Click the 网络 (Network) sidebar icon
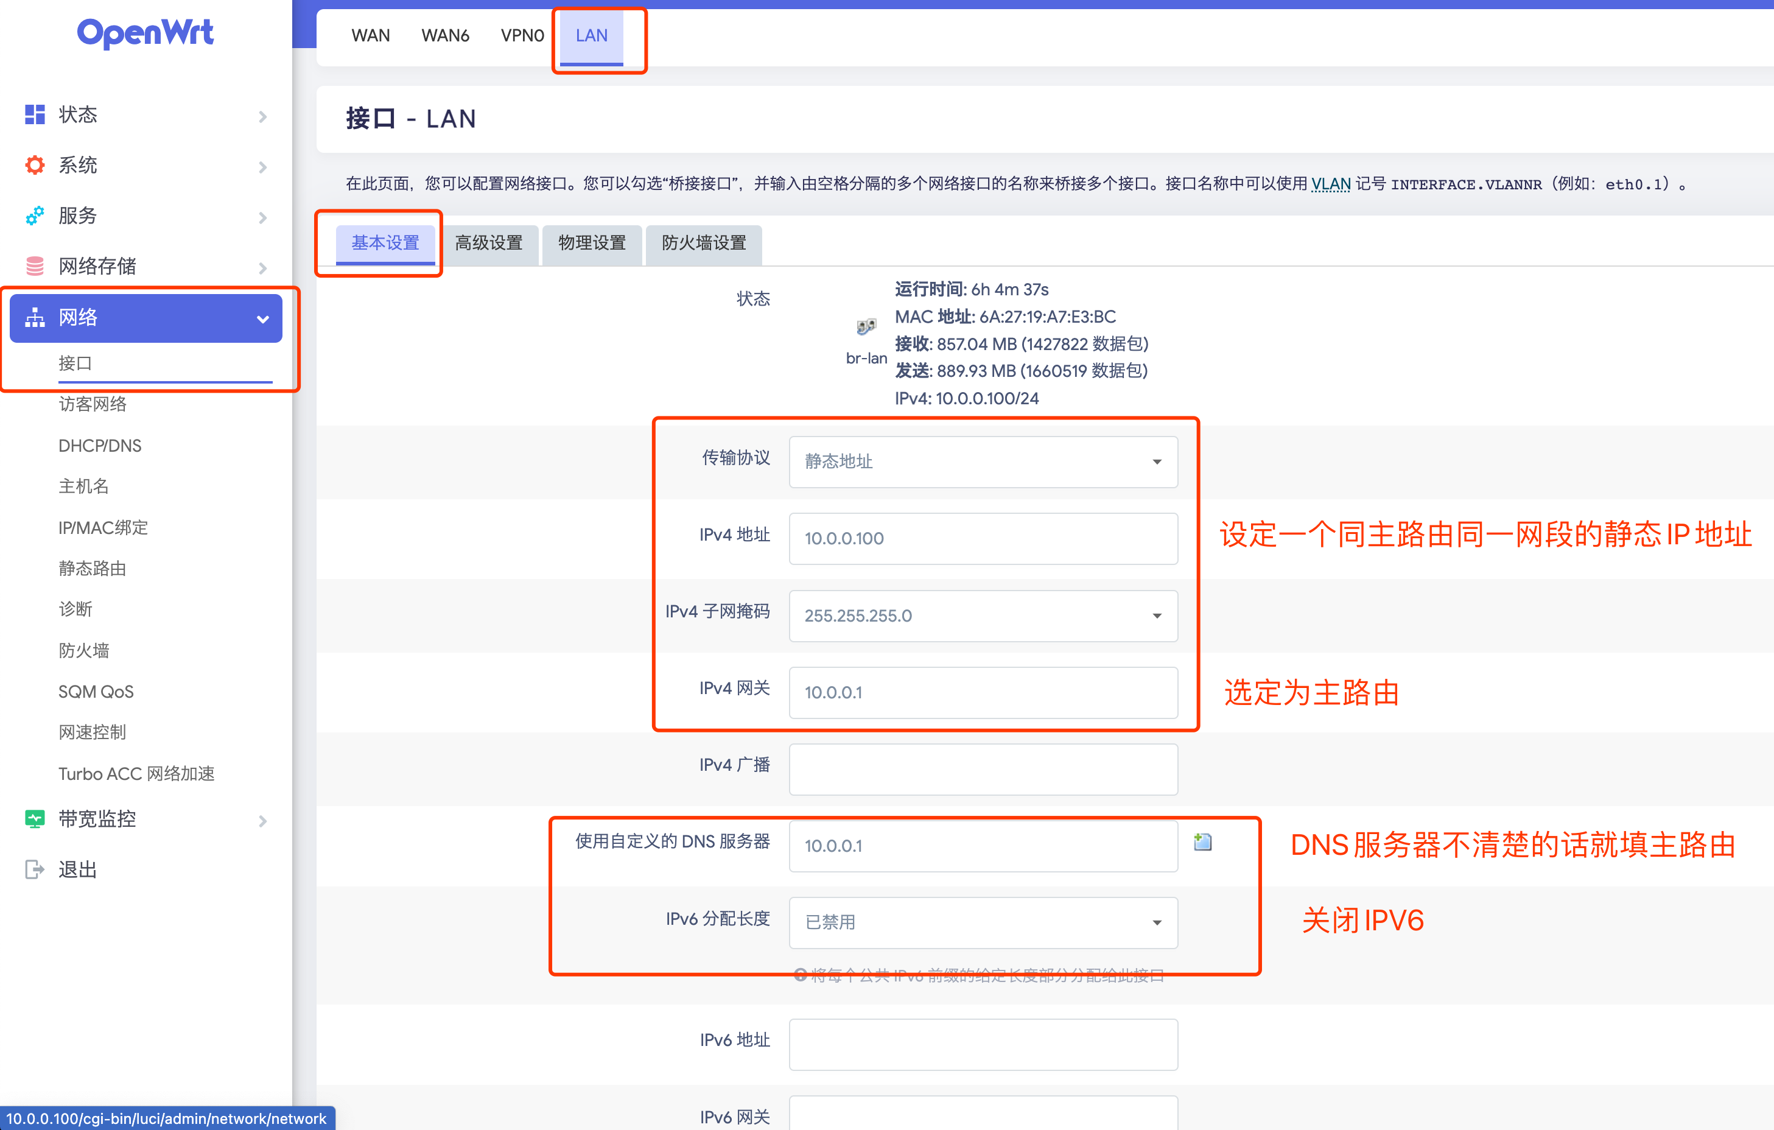 (x=34, y=317)
